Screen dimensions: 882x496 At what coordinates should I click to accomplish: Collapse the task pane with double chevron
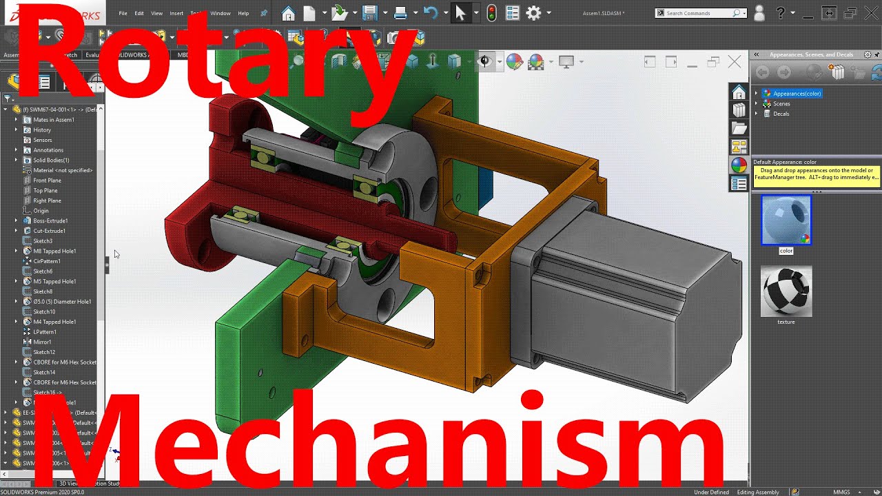coord(755,54)
